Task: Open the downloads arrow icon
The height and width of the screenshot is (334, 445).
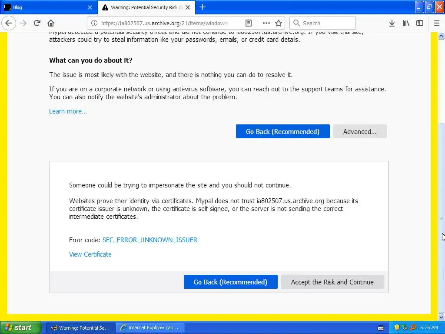Action: click(392, 23)
